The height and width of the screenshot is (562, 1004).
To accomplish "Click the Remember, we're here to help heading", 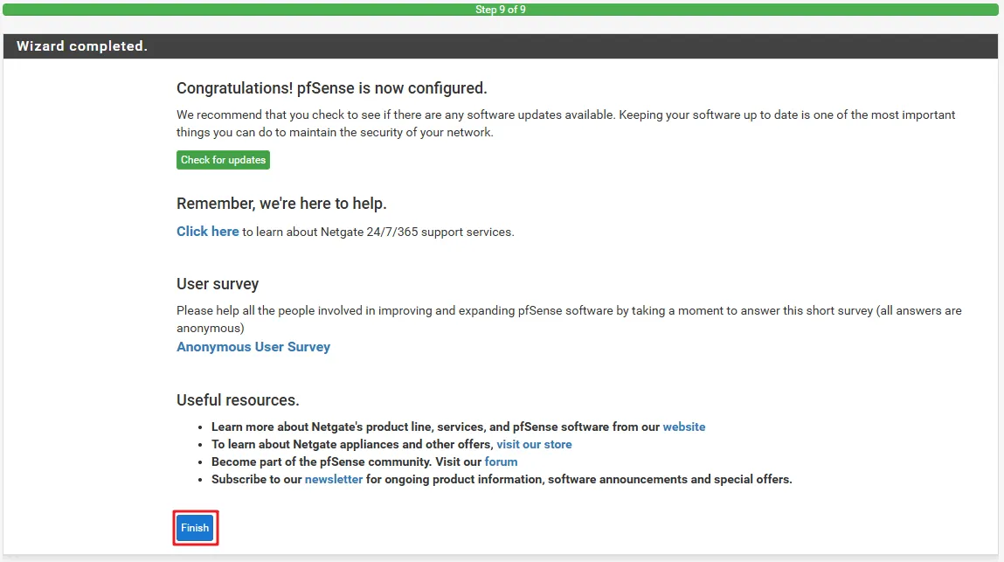I will click(281, 203).
